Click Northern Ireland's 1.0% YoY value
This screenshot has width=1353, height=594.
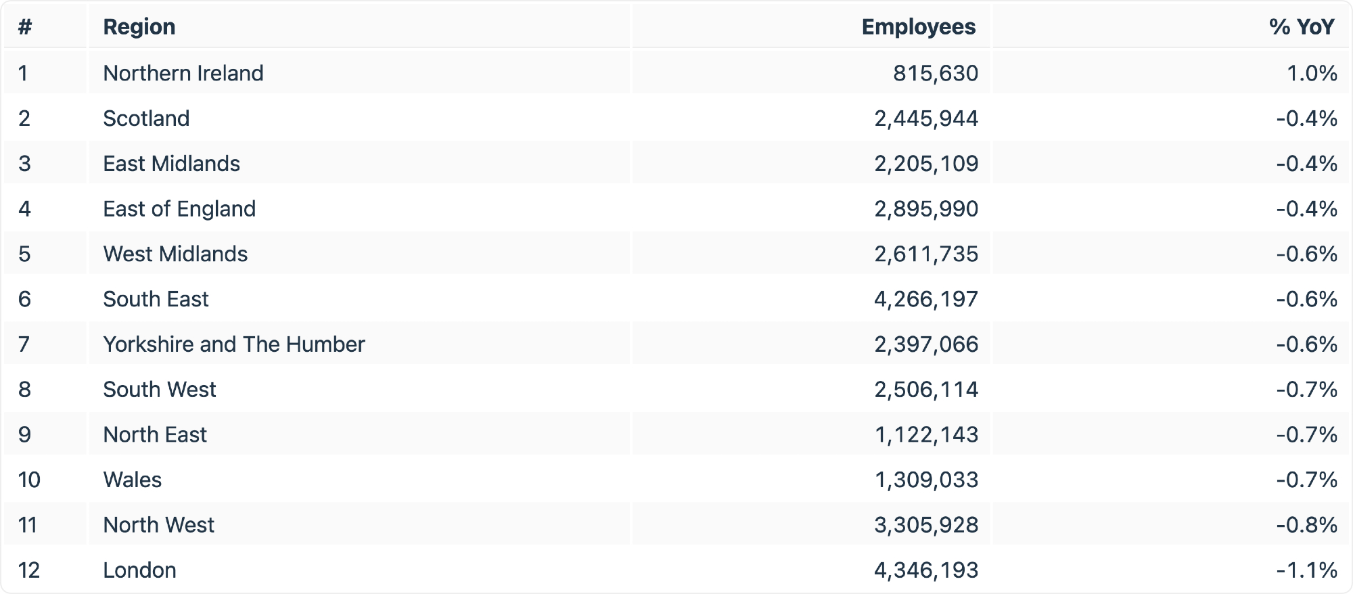pyautogui.click(x=1311, y=73)
